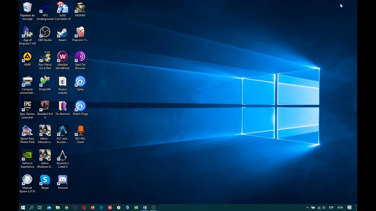Open the ESP language selector
The width and height of the screenshot is (376, 211).
[x=331, y=207]
